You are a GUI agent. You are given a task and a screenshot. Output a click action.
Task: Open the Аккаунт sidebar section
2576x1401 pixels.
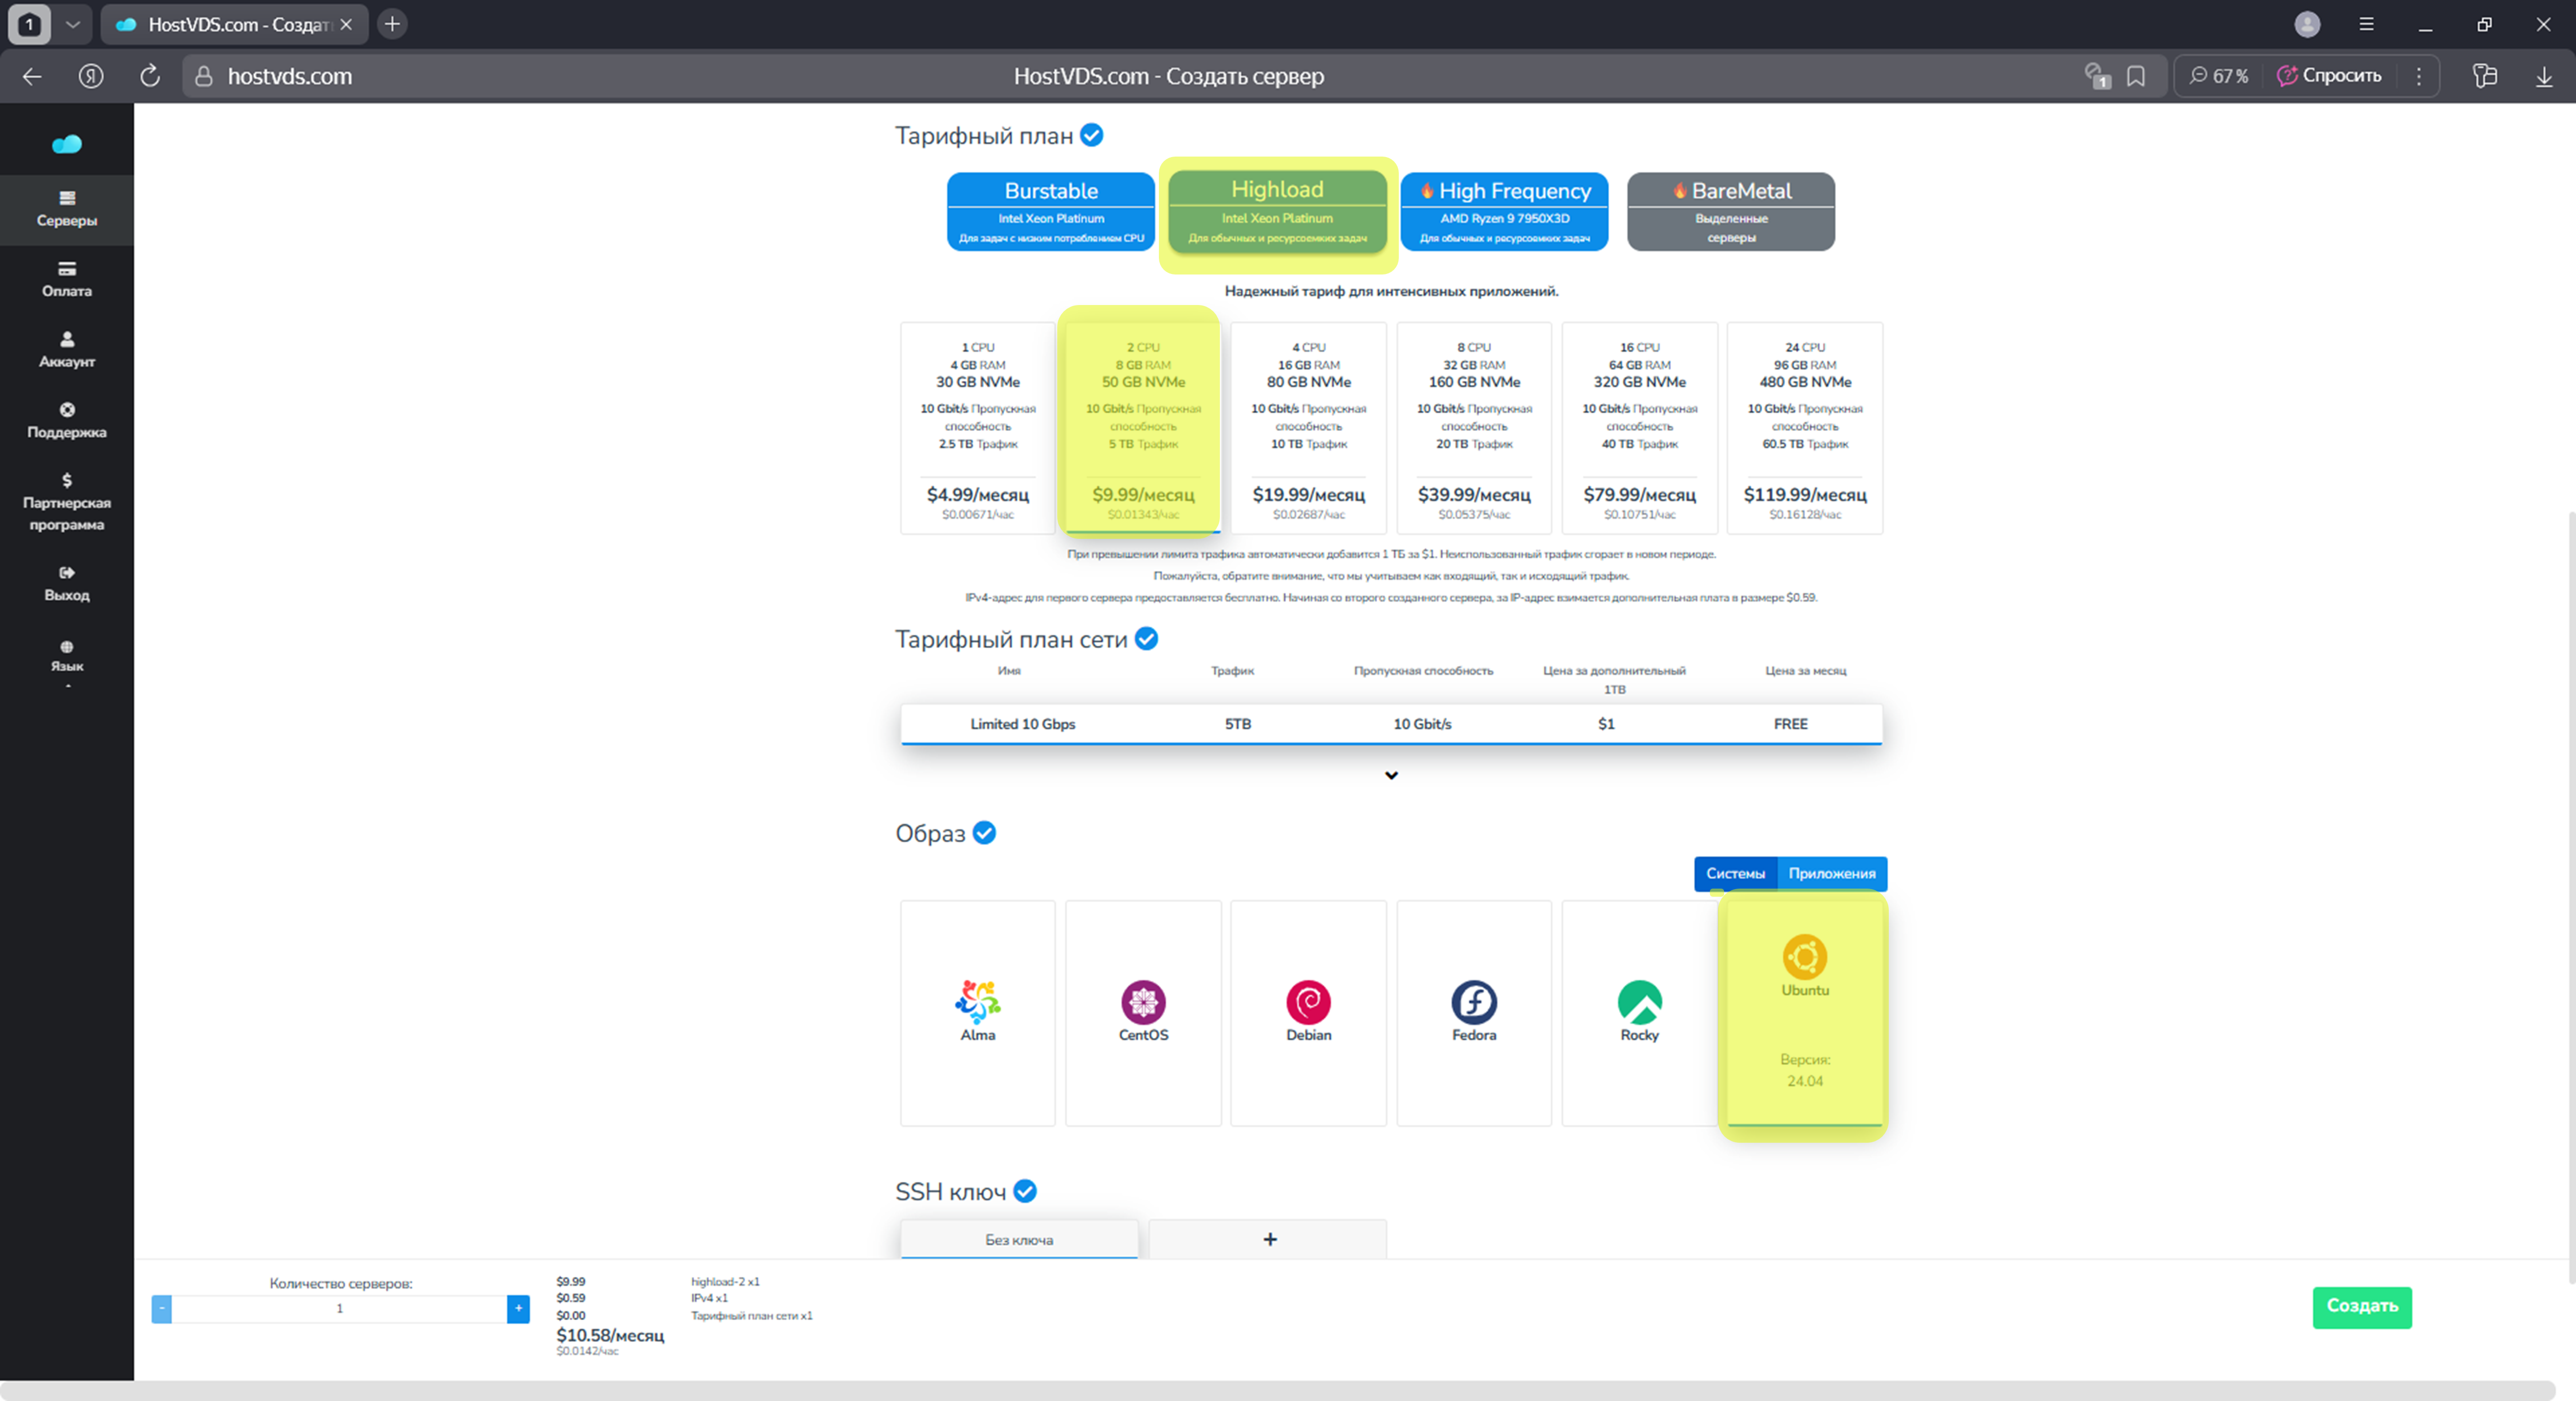[x=67, y=350]
